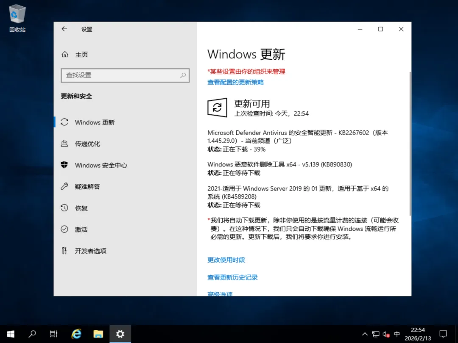Go back using the Settings back arrow
458x343 pixels.
pyautogui.click(x=64, y=29)
